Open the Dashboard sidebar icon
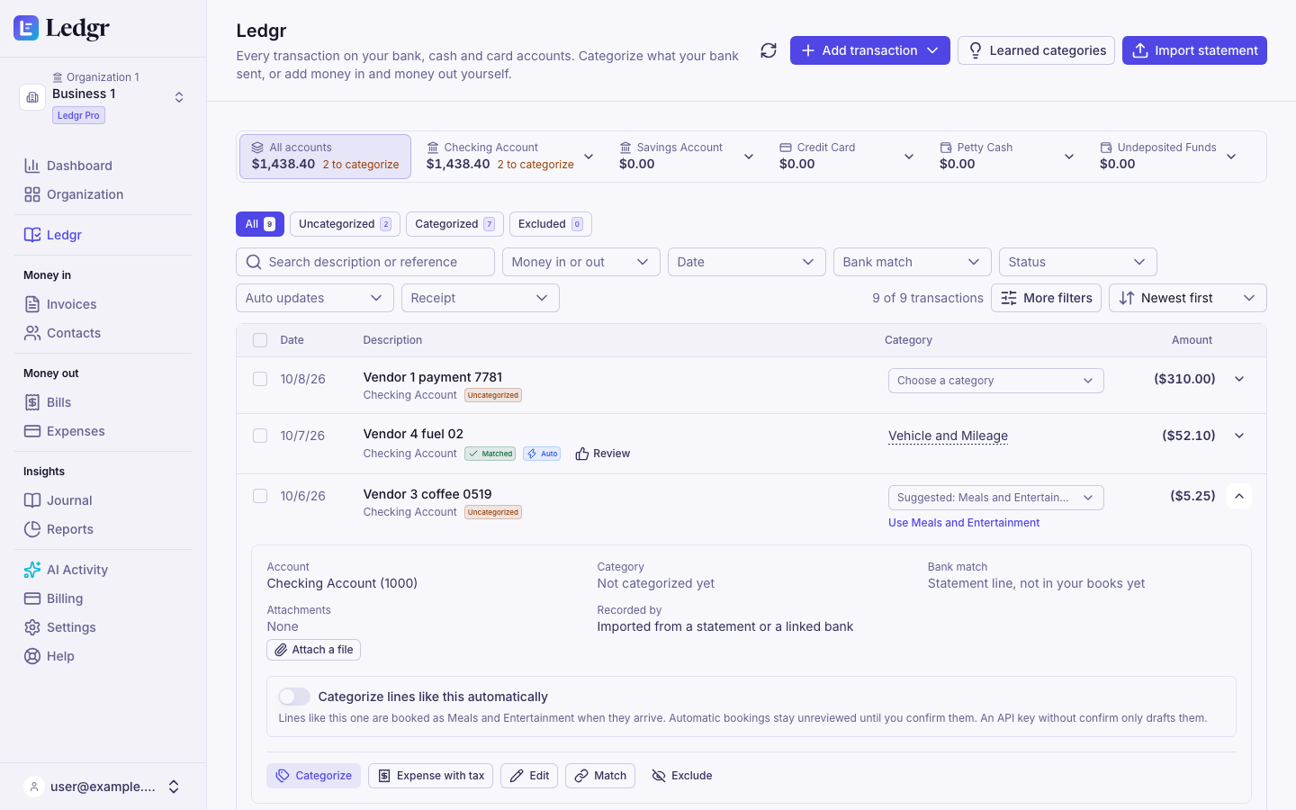Viewport: 1296px width, 810px height. 32,166
